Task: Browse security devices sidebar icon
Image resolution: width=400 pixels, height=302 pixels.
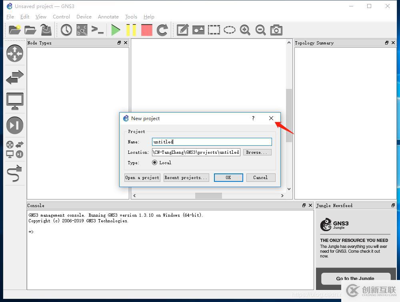Action: (15, 125)
